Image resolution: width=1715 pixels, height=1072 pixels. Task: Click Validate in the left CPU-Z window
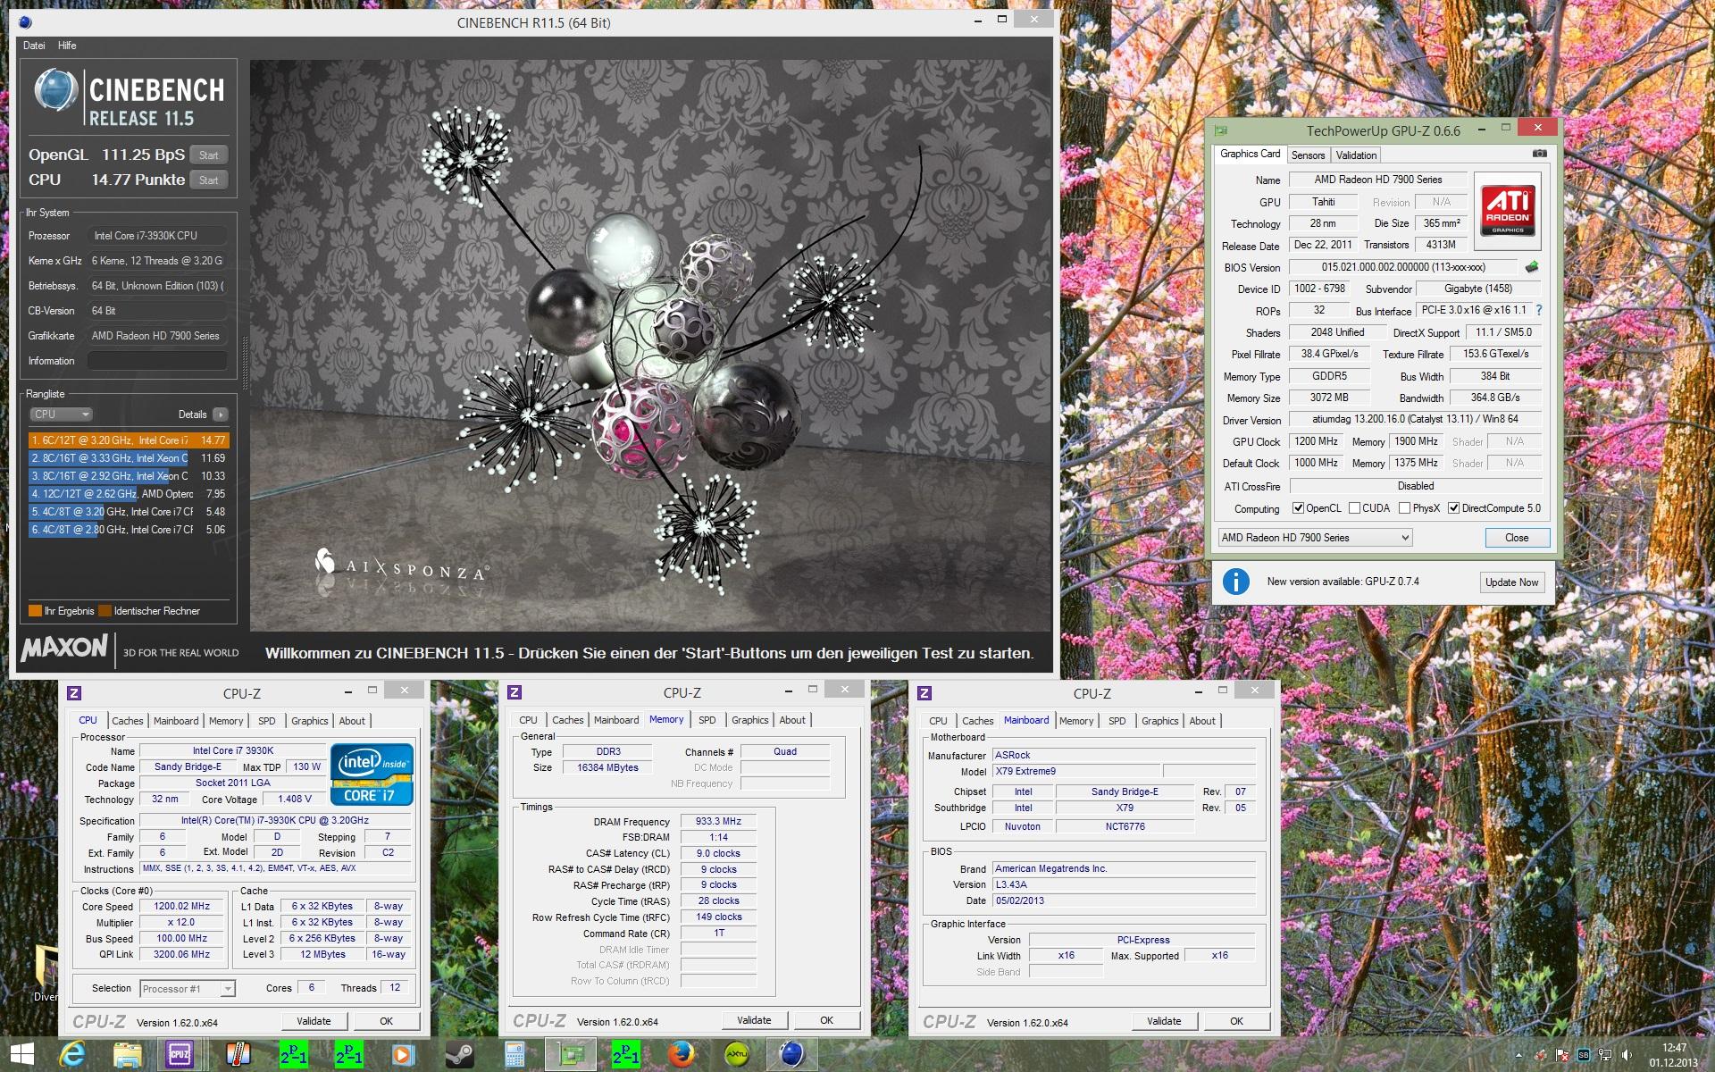pos(314,1021)
